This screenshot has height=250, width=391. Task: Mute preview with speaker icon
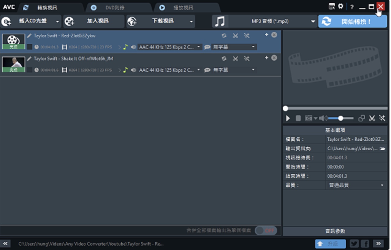point(323,118)
